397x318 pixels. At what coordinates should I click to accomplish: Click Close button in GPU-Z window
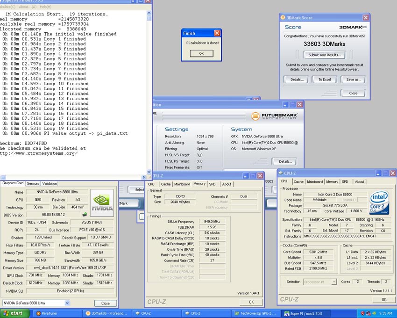tap(106, 303)
